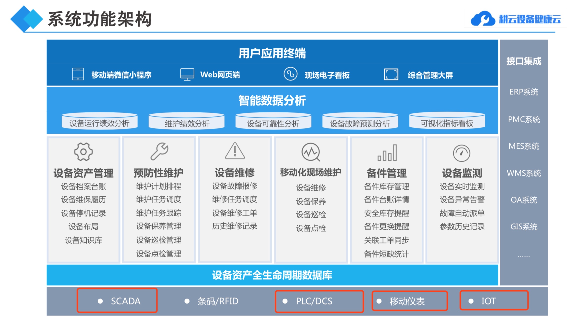575x328 pixels.
Task: Select the 可视化指标看板 cylinder
Action: (447, 120)
